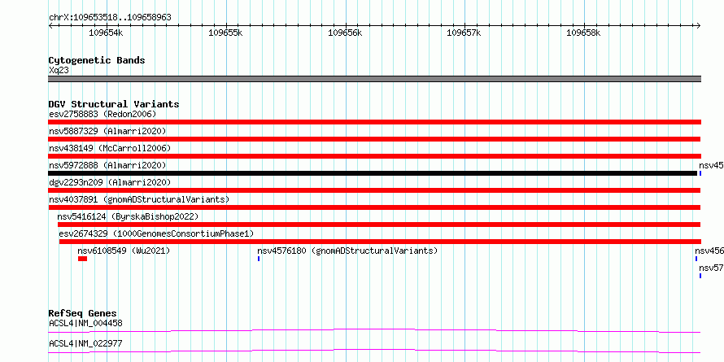
Task: Click the small red block under nsv6108549
Action: (x=82, y=259)
